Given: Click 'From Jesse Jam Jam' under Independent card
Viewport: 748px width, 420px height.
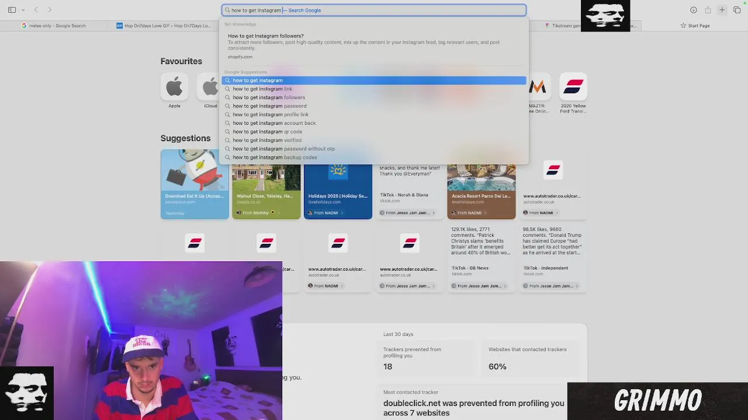Looking at the screenshot, I should 551,286.
